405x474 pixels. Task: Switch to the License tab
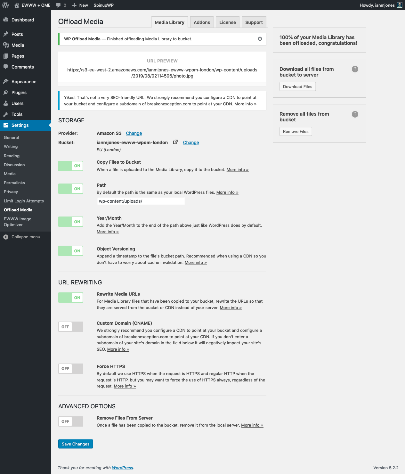pyautogui.click(x=228, y=22)
